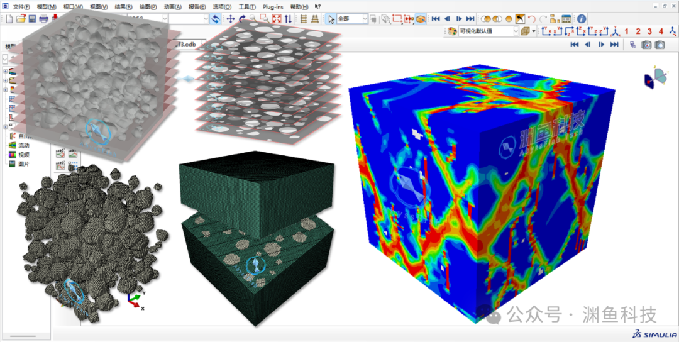Screen dimensions: 679x342
Task: Expand the render style cube arrow
Action: click(x=533, y=31)
